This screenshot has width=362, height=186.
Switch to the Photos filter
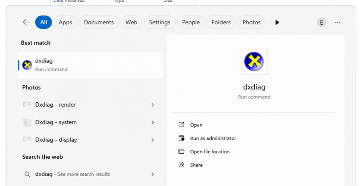[251, 23]
